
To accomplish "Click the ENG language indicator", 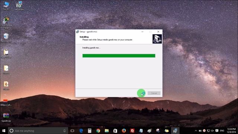I will pos(222,131).
